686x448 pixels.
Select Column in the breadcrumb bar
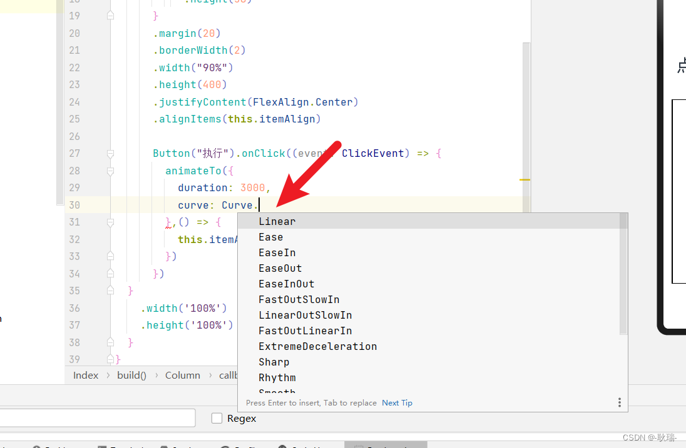[x=182, y=376]
